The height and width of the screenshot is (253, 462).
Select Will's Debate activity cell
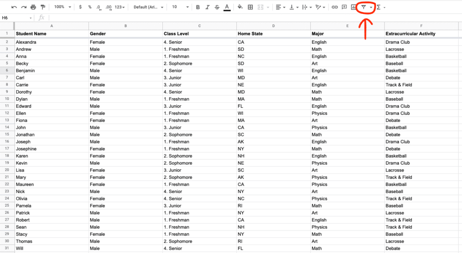click(x=421, y=248)
